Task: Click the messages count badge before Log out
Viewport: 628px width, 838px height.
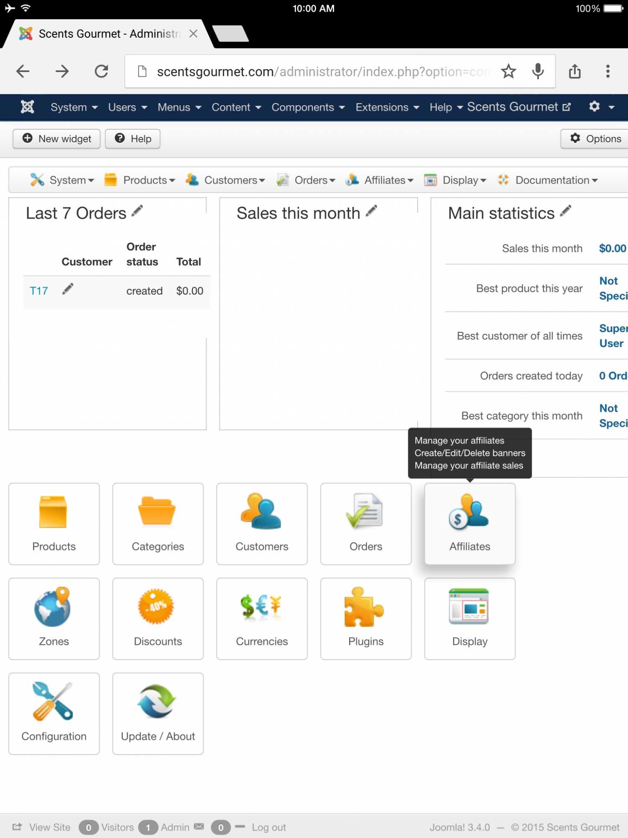Action: pos(221,827)
